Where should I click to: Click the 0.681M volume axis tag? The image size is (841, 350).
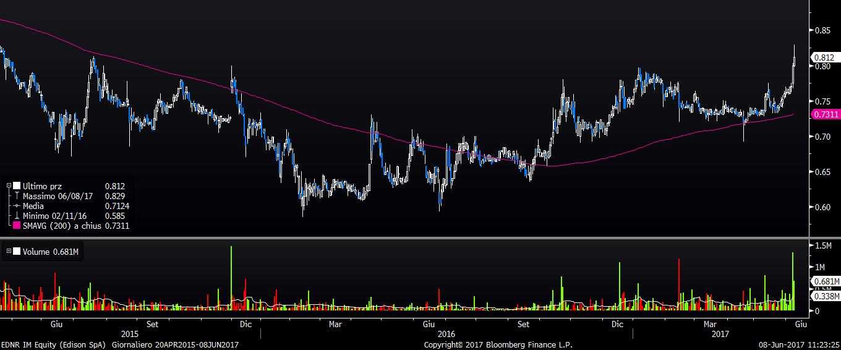[x=827, y=281]
